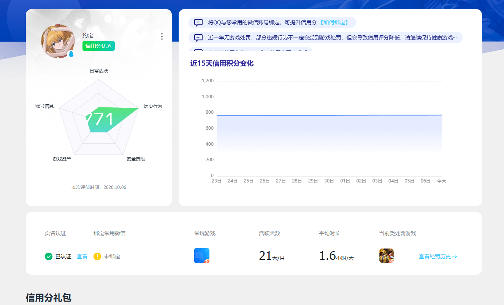Click the 游戏资产 radar label

coord(62,159)
